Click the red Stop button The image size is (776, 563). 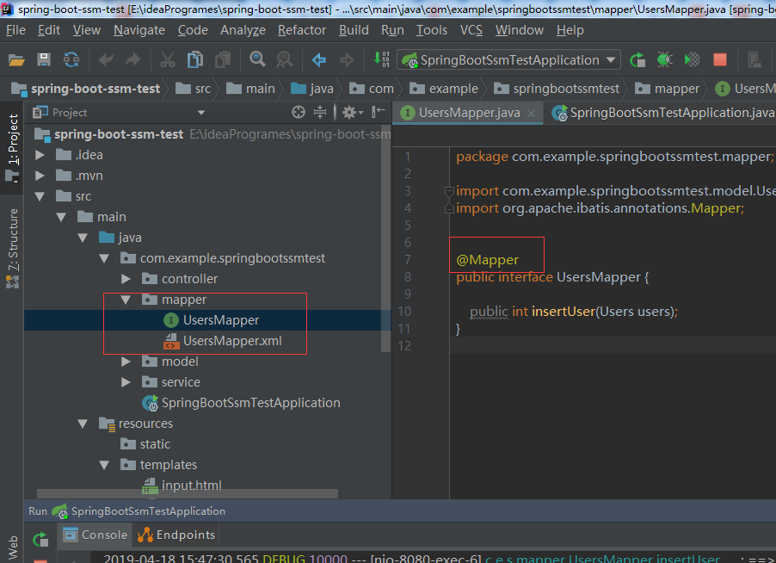click(x=719, y=59)
